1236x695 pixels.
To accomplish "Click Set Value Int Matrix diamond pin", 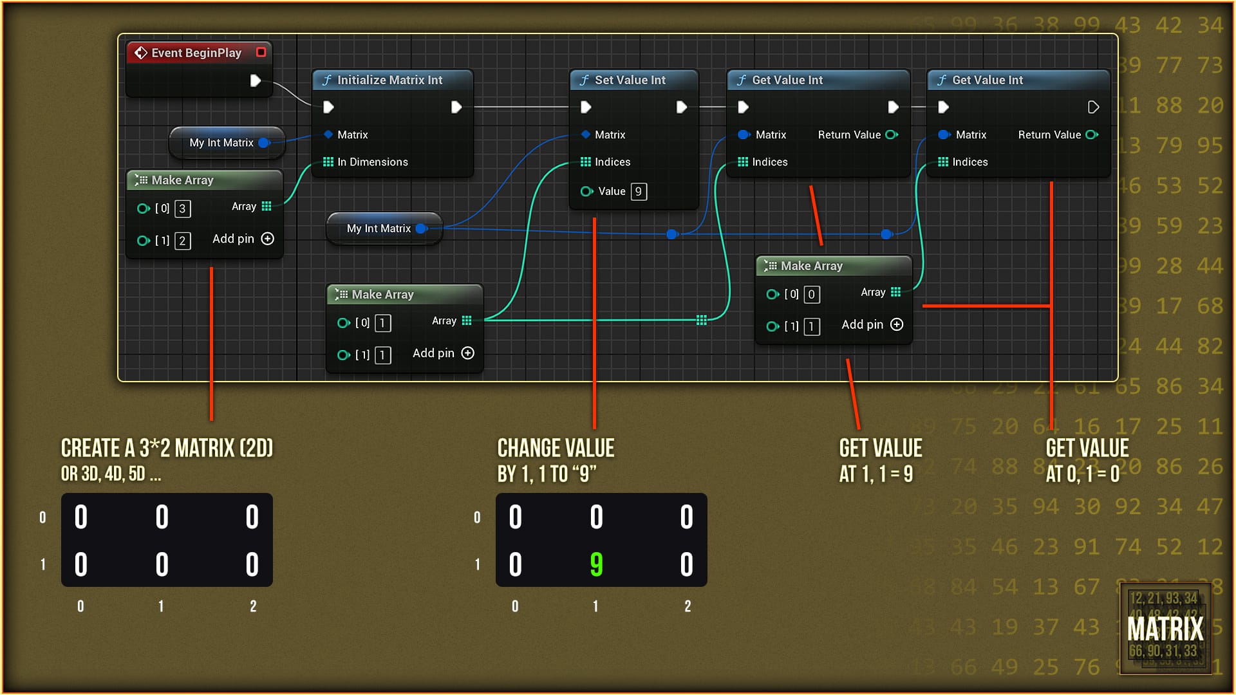I will pos(585,134).
